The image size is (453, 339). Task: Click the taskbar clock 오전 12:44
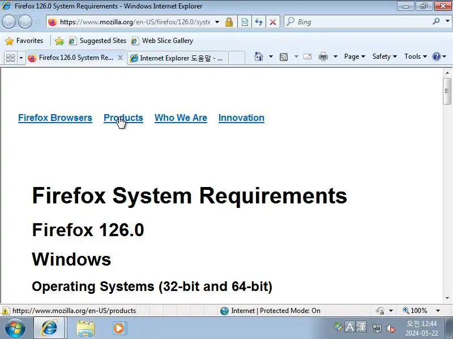tap(421, 323)
